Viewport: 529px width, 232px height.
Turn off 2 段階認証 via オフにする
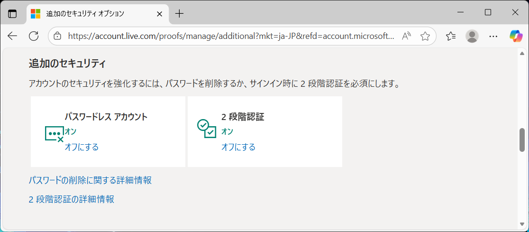coord(238,147)
